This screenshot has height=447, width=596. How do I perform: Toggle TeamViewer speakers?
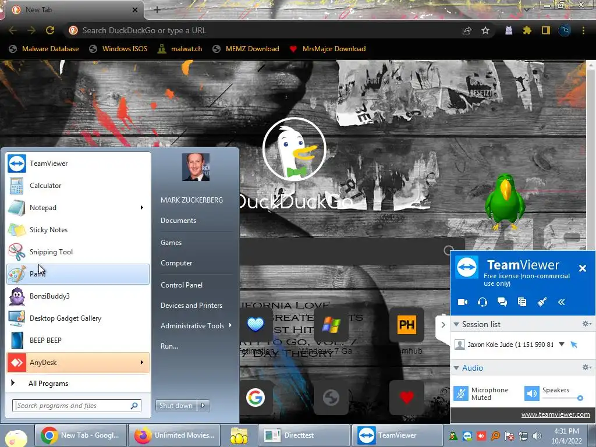tap(532, 393)
